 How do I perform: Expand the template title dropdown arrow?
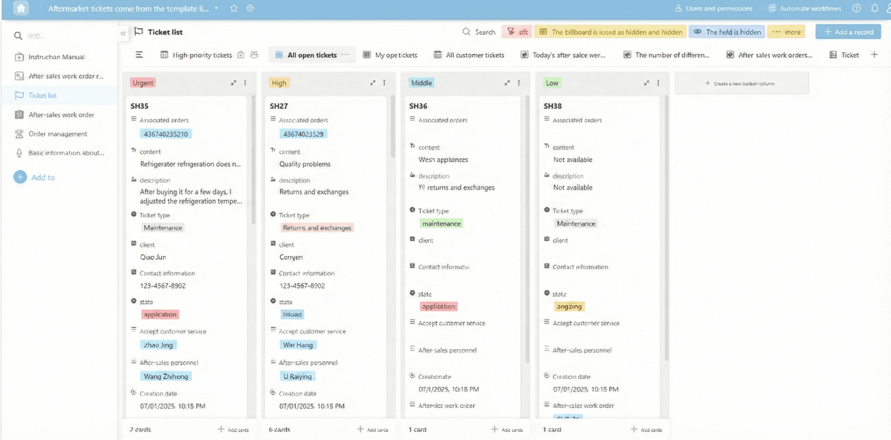point(216,8)
